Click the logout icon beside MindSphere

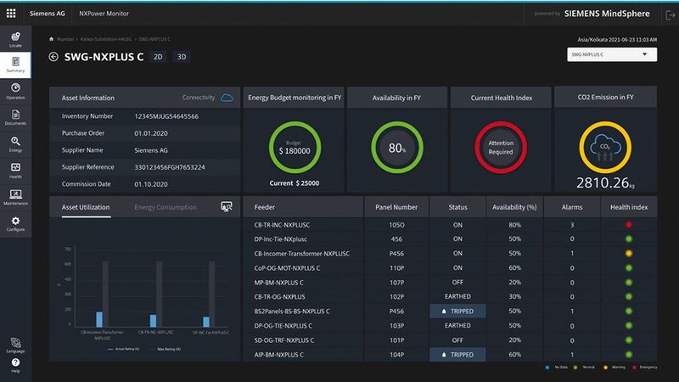[x=670, y=15]
